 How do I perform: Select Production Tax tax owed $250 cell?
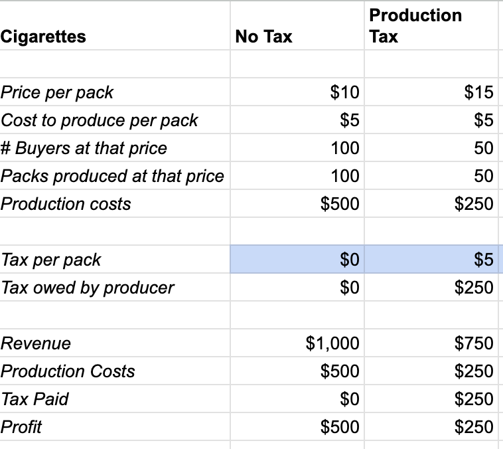tap(431, 287)
